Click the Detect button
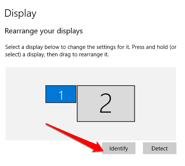185x166 pixels. point(160,148)
